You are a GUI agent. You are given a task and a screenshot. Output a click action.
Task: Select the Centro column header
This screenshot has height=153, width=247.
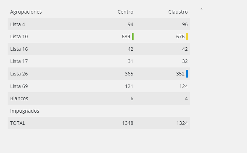click(x=125, y=12)
